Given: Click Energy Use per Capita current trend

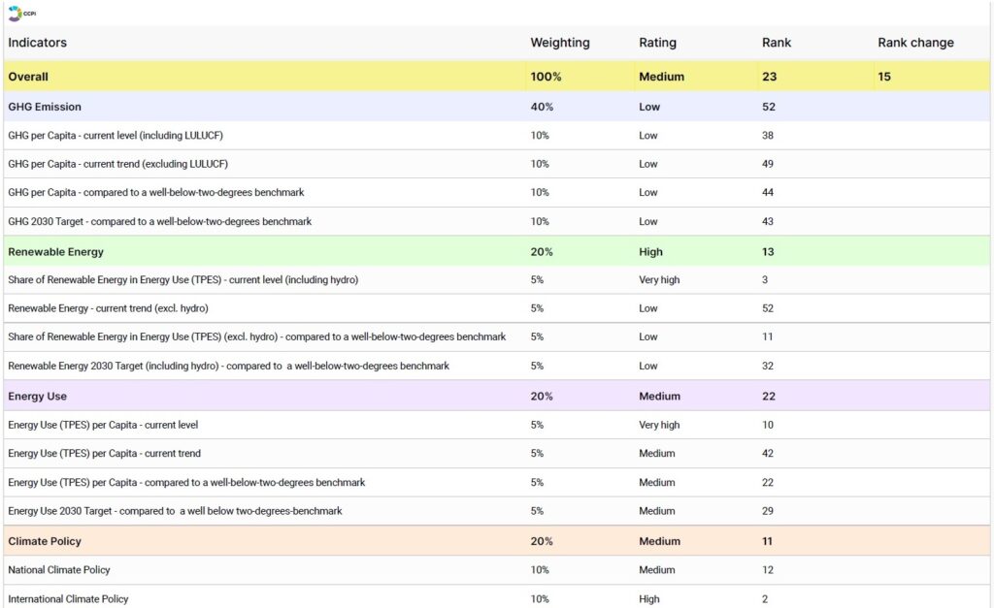Looking at the screenshot, I should tap(104, 454).
